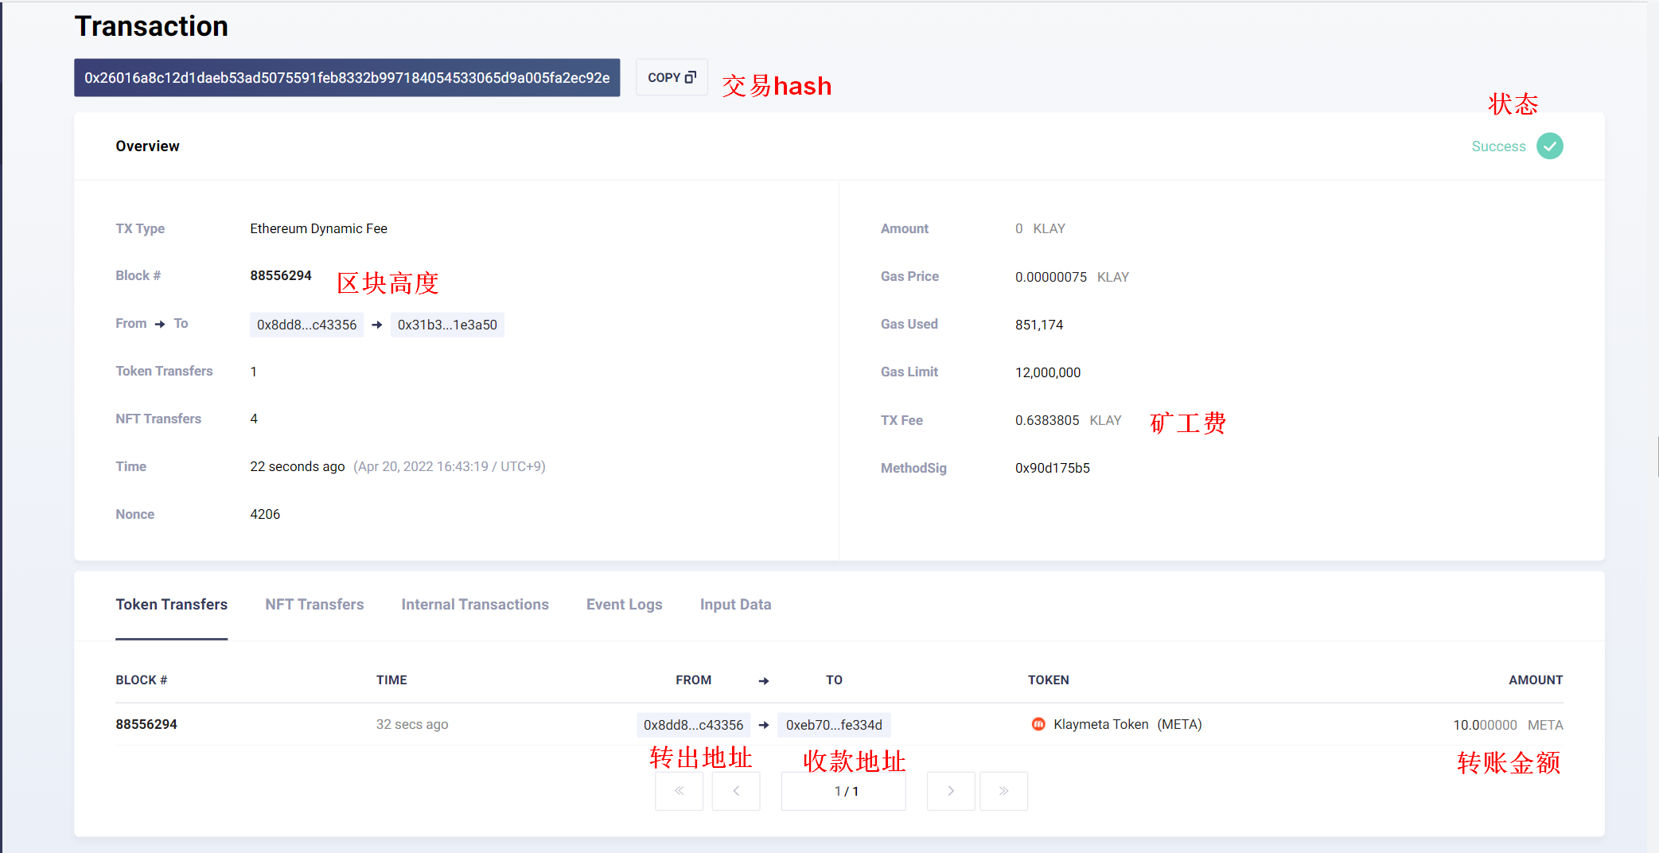Click the COPY button to copy transaction hash
The width and height of the screenshot is (1659, 853).
(671, 76)
